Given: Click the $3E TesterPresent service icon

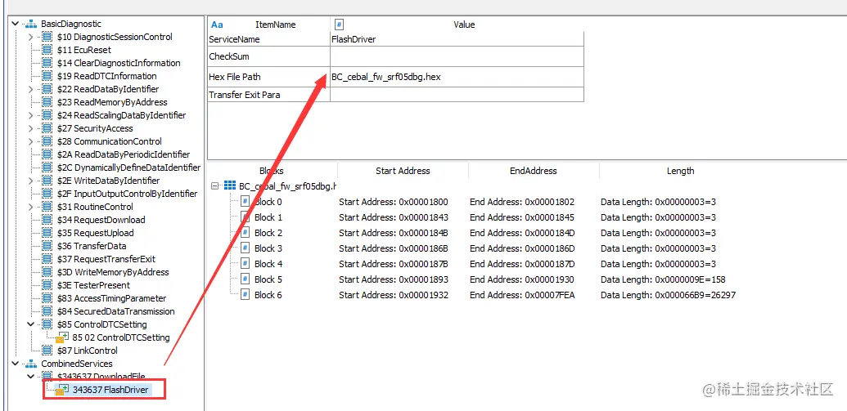Looking at the screenshot, I should pyautogui.click(x=47, y=285).
